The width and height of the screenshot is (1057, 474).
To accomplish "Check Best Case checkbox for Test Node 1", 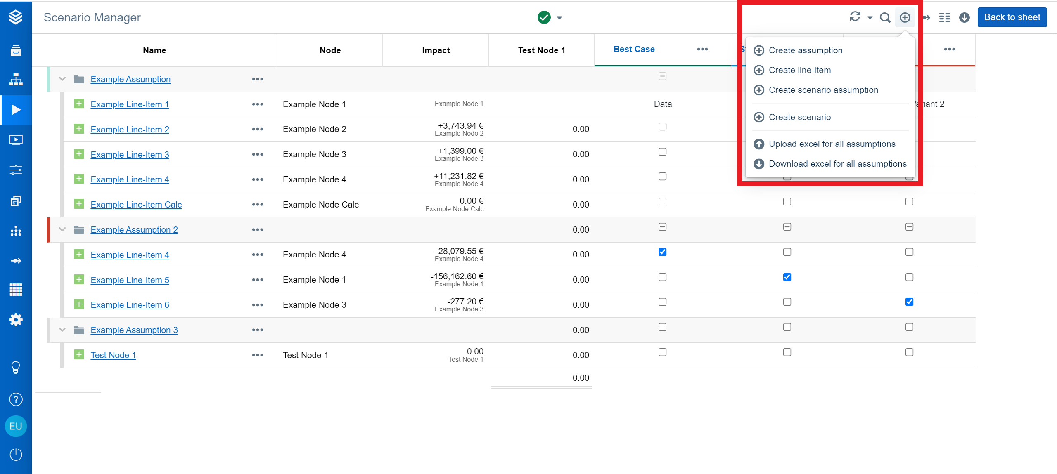I will click(x=662, y=352).
